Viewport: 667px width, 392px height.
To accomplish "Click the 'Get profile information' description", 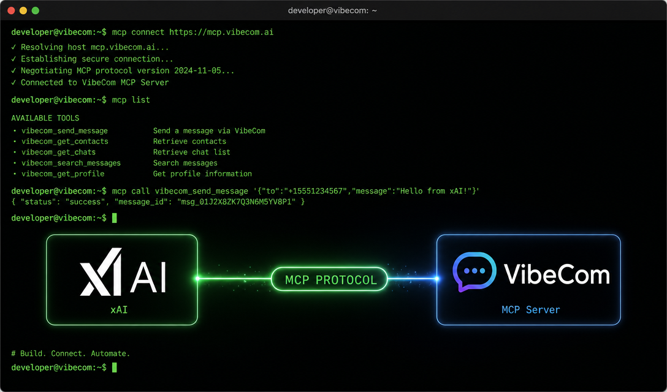I will click(202, 174).
